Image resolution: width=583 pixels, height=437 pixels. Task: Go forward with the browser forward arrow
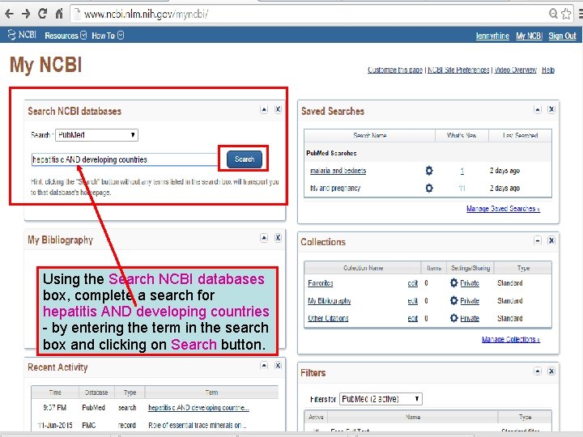26,14
